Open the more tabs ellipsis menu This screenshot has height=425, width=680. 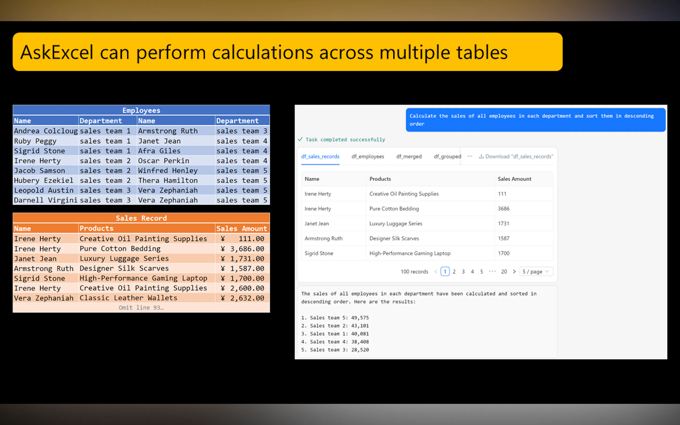click(x=470, y=156)
